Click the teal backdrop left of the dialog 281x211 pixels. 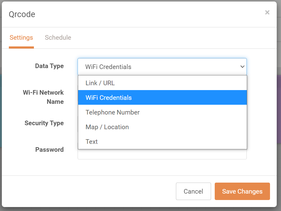(x=1, y=111)
